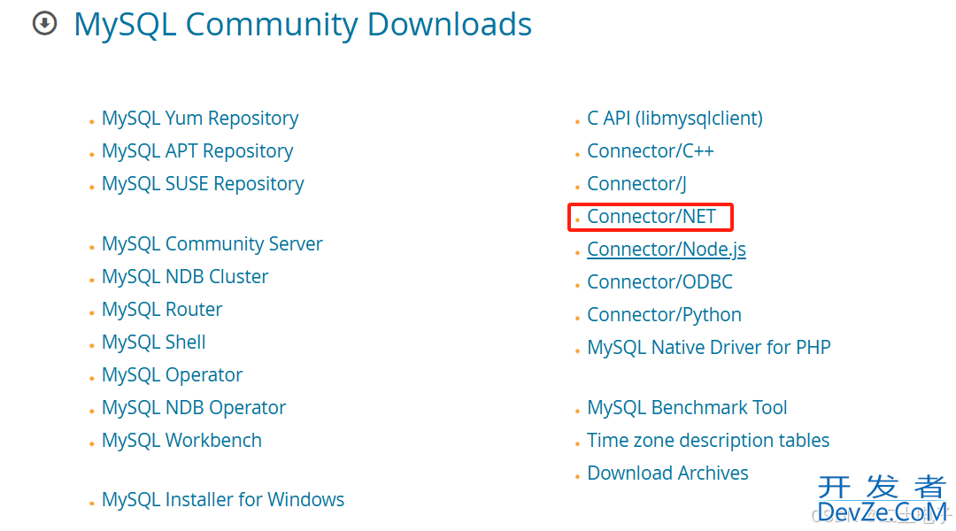Go to MySQL Community Server downloads
The height and width of the screenshot is (531, 956).
pyautogui.click(x=212, y=244)
